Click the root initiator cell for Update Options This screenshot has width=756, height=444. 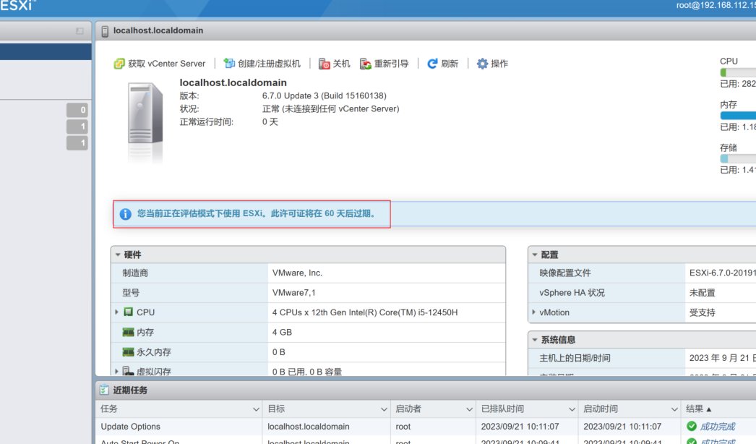pyautogui.click(x=403, y=427)
